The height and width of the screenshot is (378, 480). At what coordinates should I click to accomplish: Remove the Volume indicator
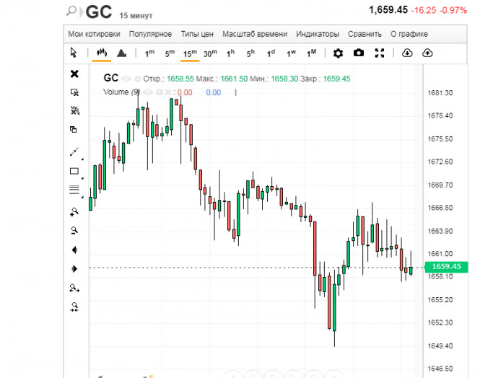click(x=167, y=92)
